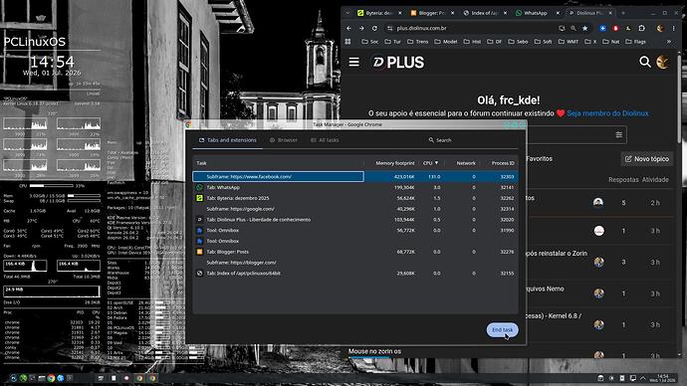Bookmark page with star icon

pos(584,28)
